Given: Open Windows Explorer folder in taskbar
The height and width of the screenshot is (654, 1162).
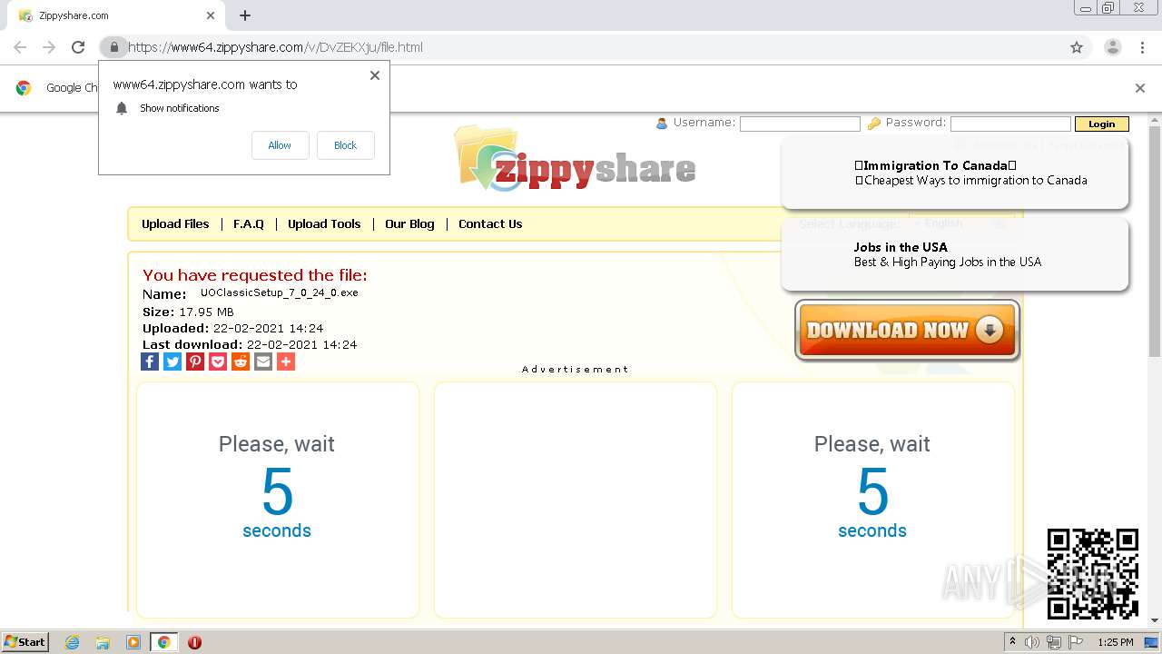Looking at the screenshot, I should (103, 642).
